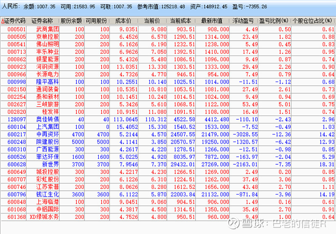Select stock code 000713
The width and height of the screenshot is (336, 234).
point(17,52)
